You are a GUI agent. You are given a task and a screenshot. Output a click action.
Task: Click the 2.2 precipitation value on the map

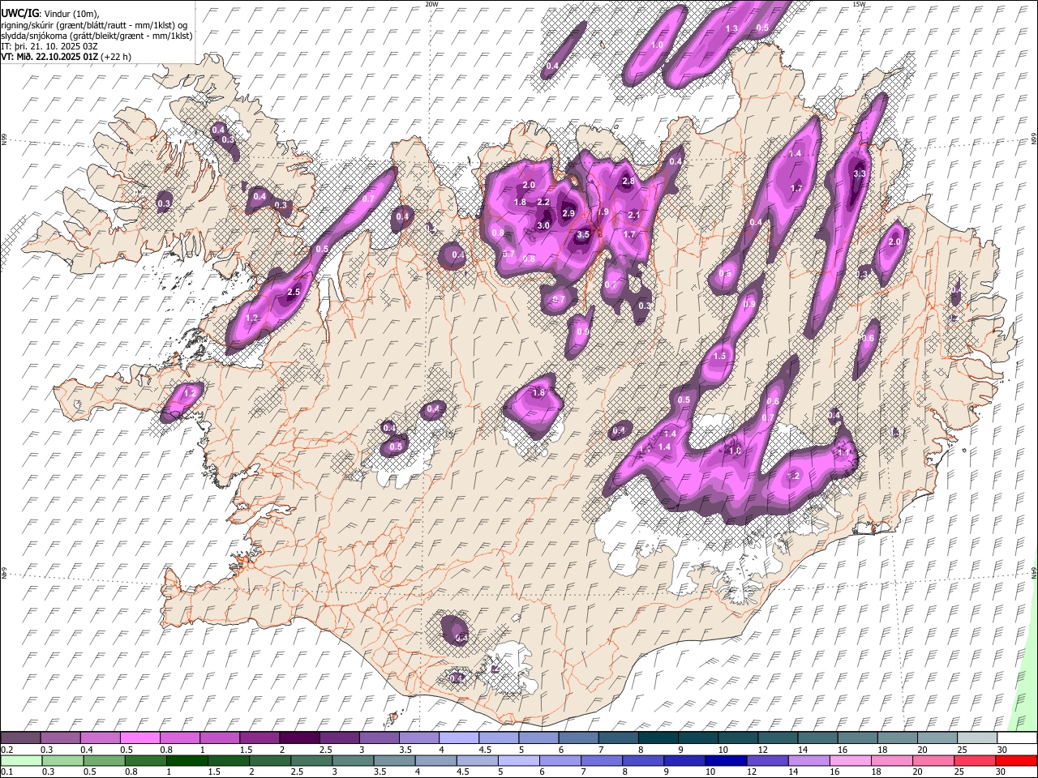[543, 202]
